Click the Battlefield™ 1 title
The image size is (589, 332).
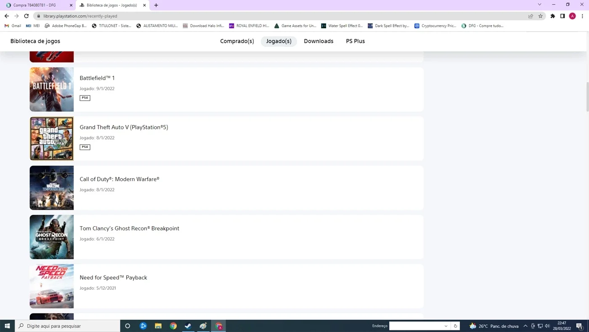97,78
